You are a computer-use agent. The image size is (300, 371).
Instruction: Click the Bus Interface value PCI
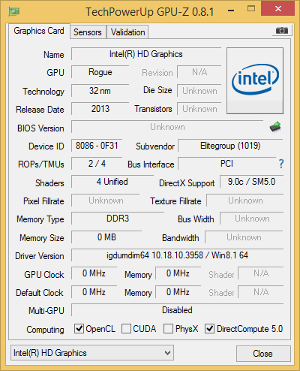coord(226,164)
